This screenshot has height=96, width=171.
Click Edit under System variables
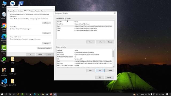[100, 70]
